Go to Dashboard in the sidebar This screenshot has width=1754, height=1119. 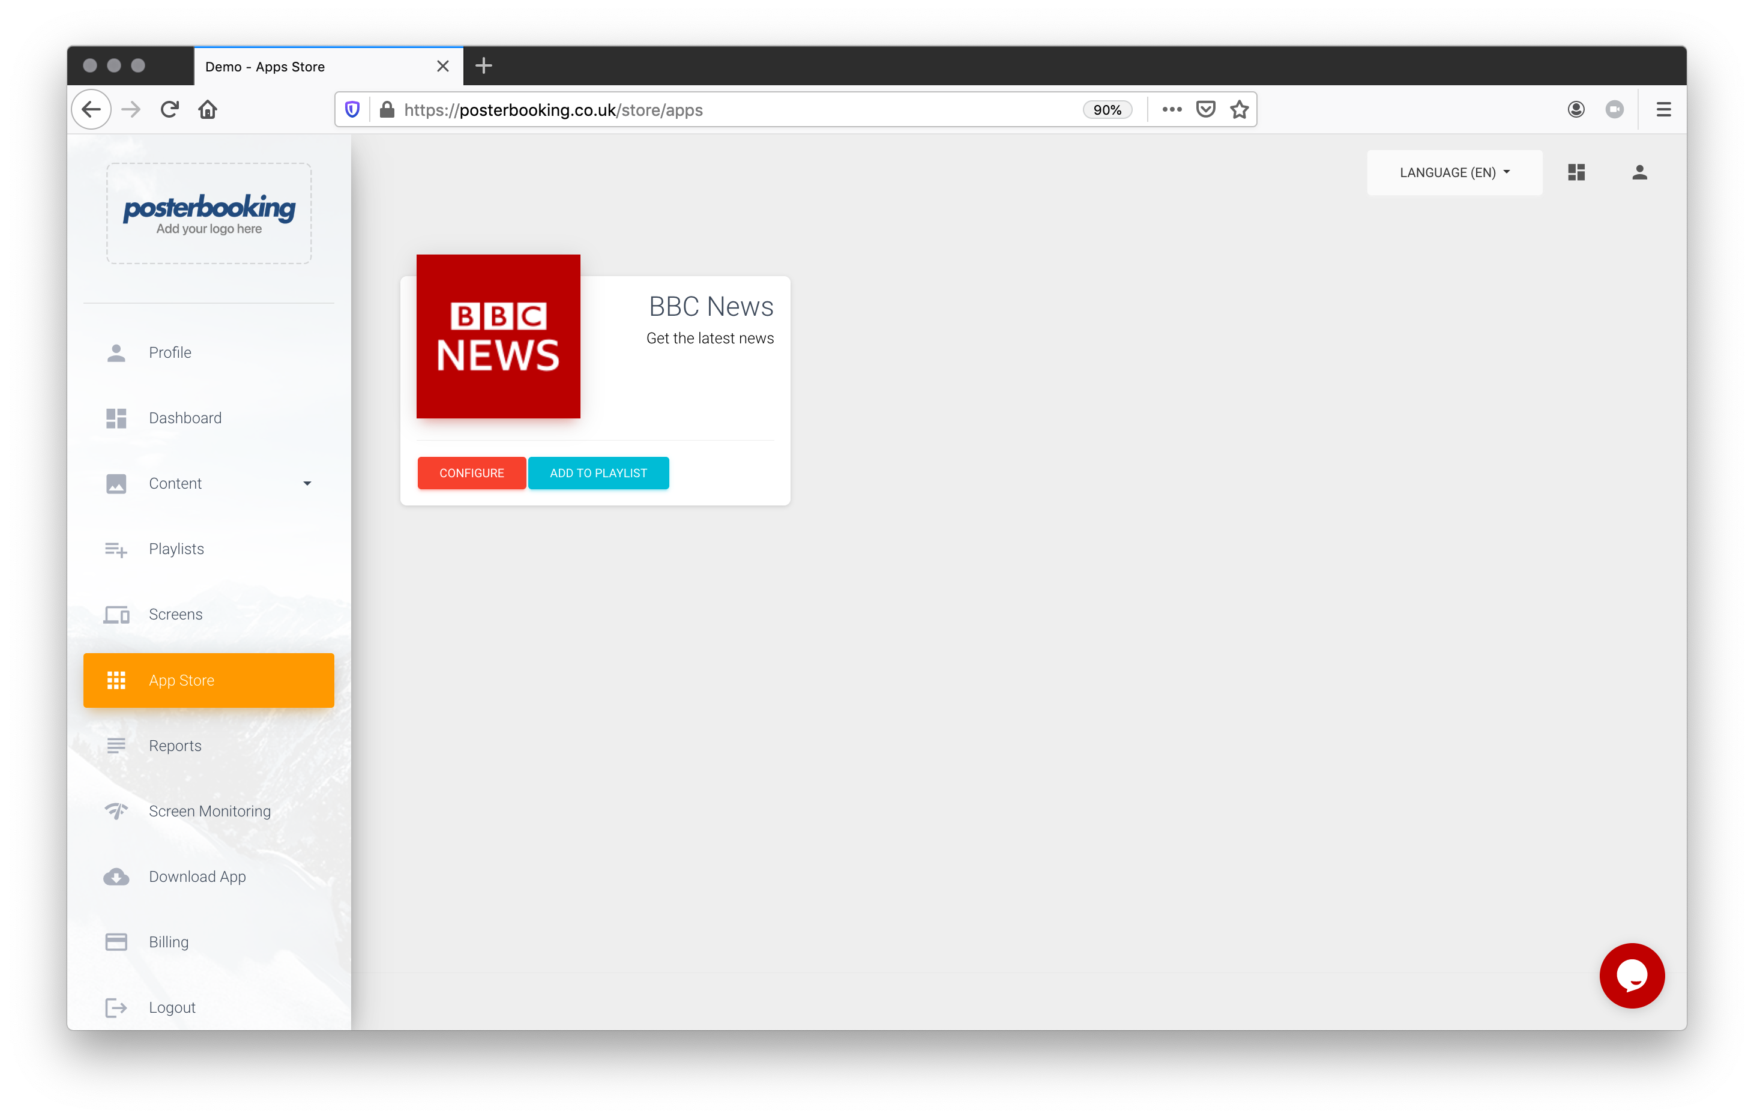[x=209, y=418]
